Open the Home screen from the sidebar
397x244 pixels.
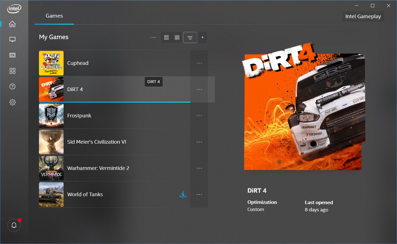point(12,24)
